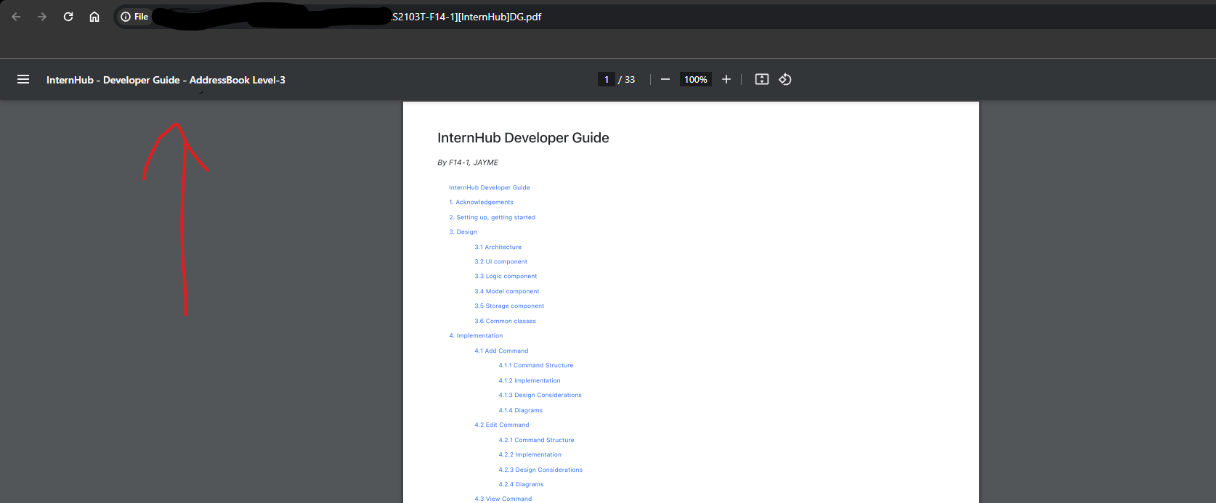Set zoom percentage field showing 100%

pyautogui.click(x=695, y=80)
